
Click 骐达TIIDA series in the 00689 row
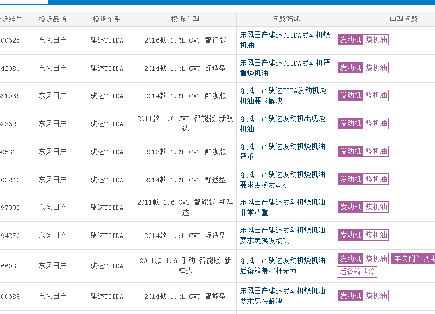pyautogui.click(x=107, y=296)
